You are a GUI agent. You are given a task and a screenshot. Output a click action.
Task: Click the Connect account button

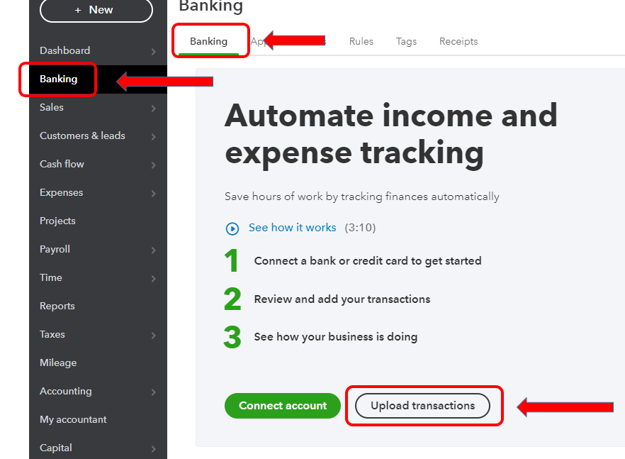(x=282, y=406)
